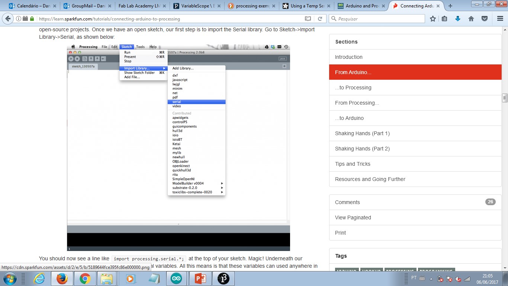508x286 pixels.
Task: Switch PT input language indicator
Action: pos(414,278)
